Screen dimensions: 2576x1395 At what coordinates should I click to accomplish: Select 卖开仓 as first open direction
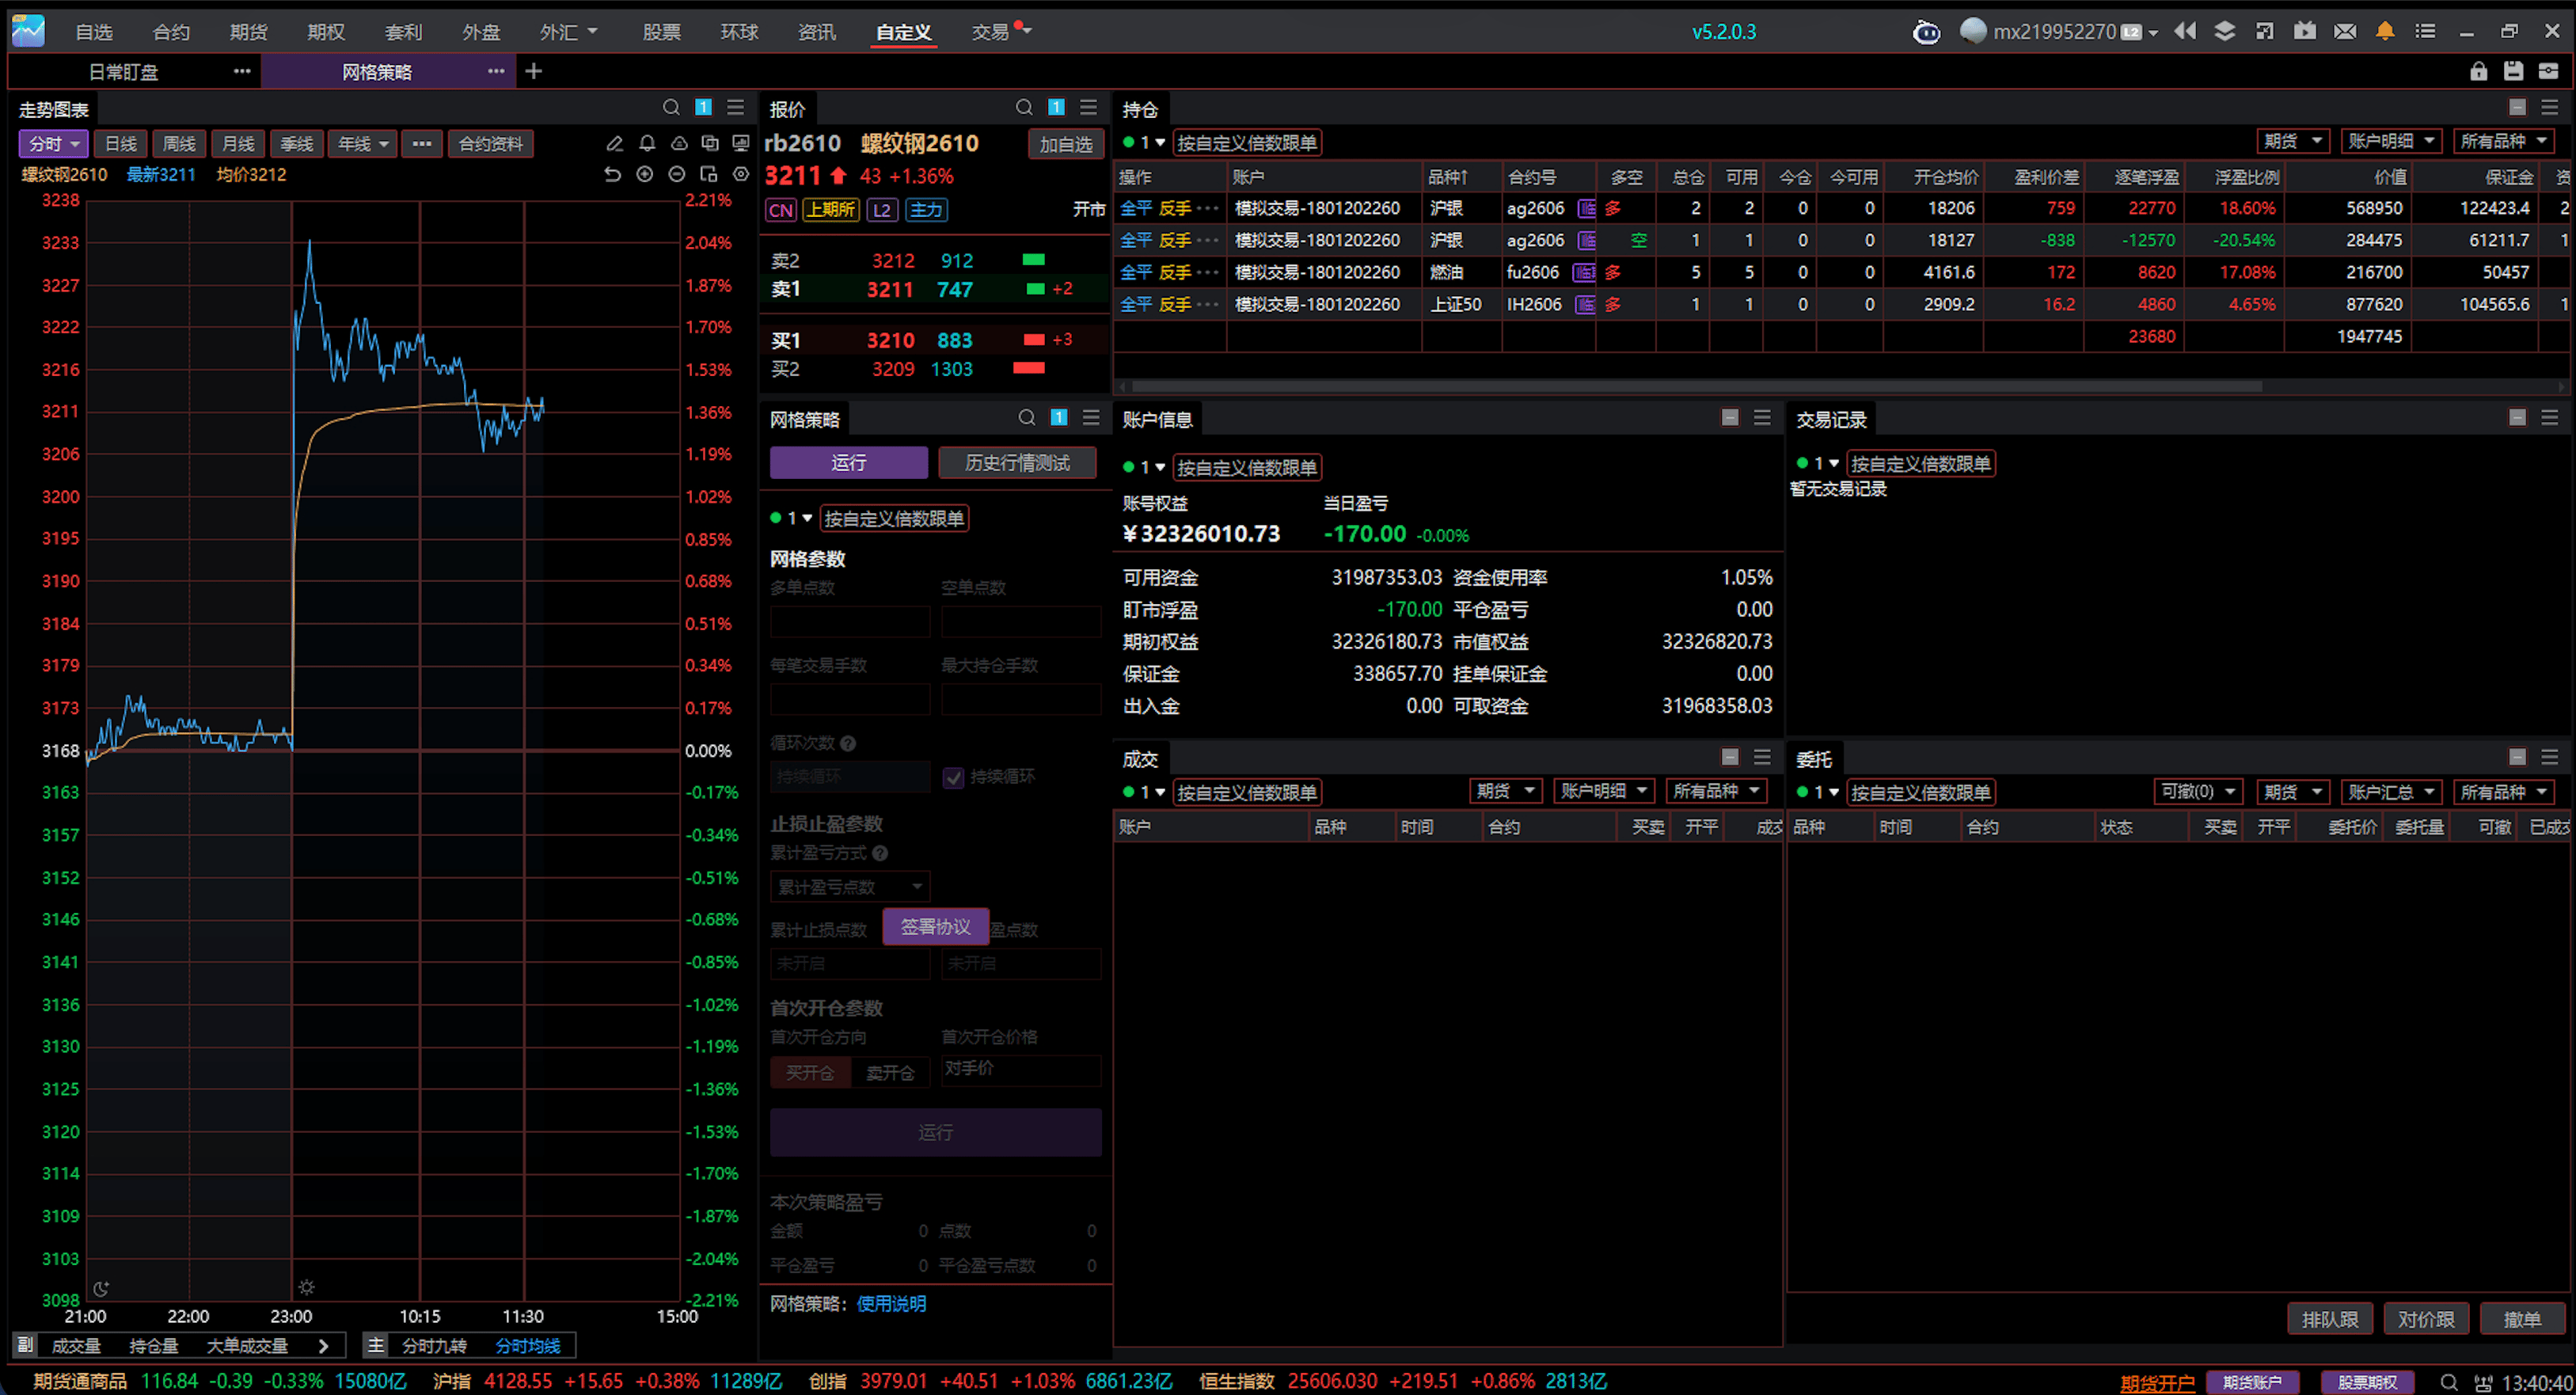pos(890,1072)
